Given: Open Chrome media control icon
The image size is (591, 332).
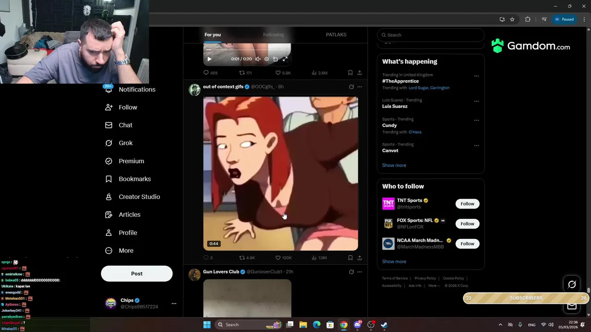Looking at the screenshot, I should click(x=544, y=19).
